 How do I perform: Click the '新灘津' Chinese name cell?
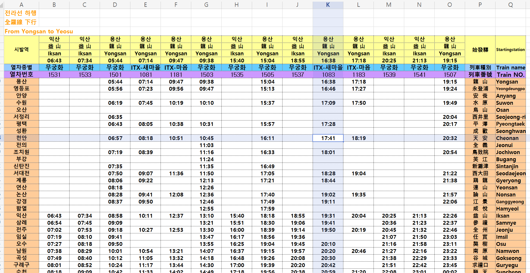tap(480, 166)
